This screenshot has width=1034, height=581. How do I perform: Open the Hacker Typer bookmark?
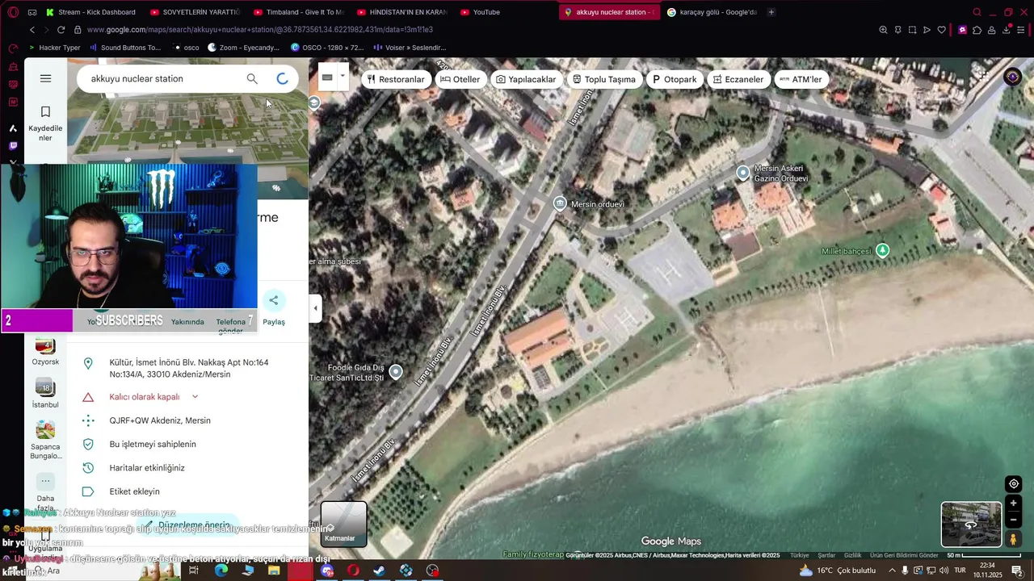(53, 48)
